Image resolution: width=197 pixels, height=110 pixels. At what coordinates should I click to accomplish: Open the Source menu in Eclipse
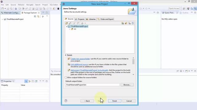click(x=13, y=5)
